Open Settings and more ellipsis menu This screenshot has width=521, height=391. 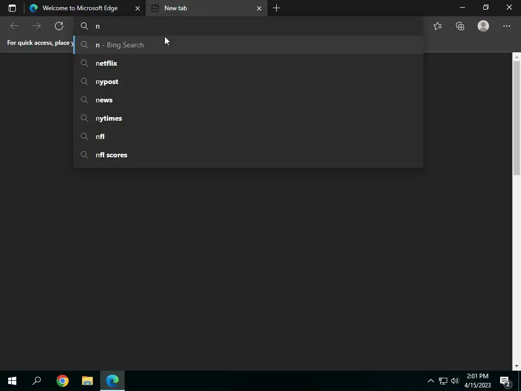point(506,26)
